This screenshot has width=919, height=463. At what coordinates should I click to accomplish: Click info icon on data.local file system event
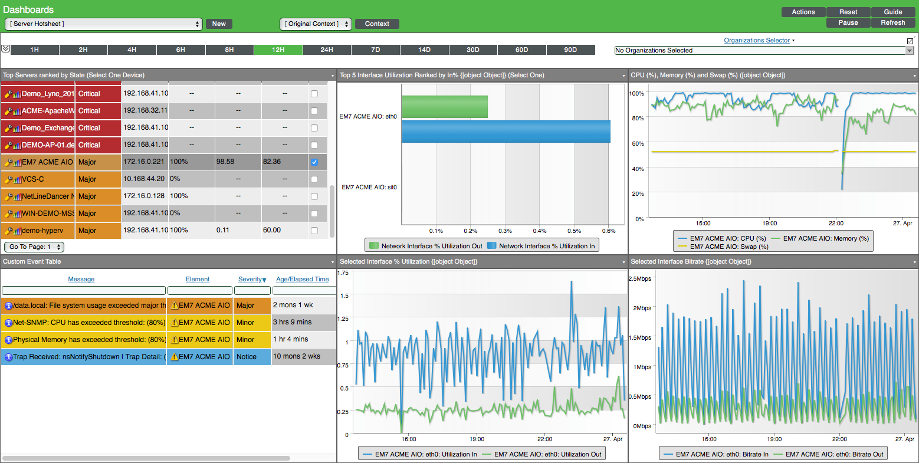click(8, 305)
